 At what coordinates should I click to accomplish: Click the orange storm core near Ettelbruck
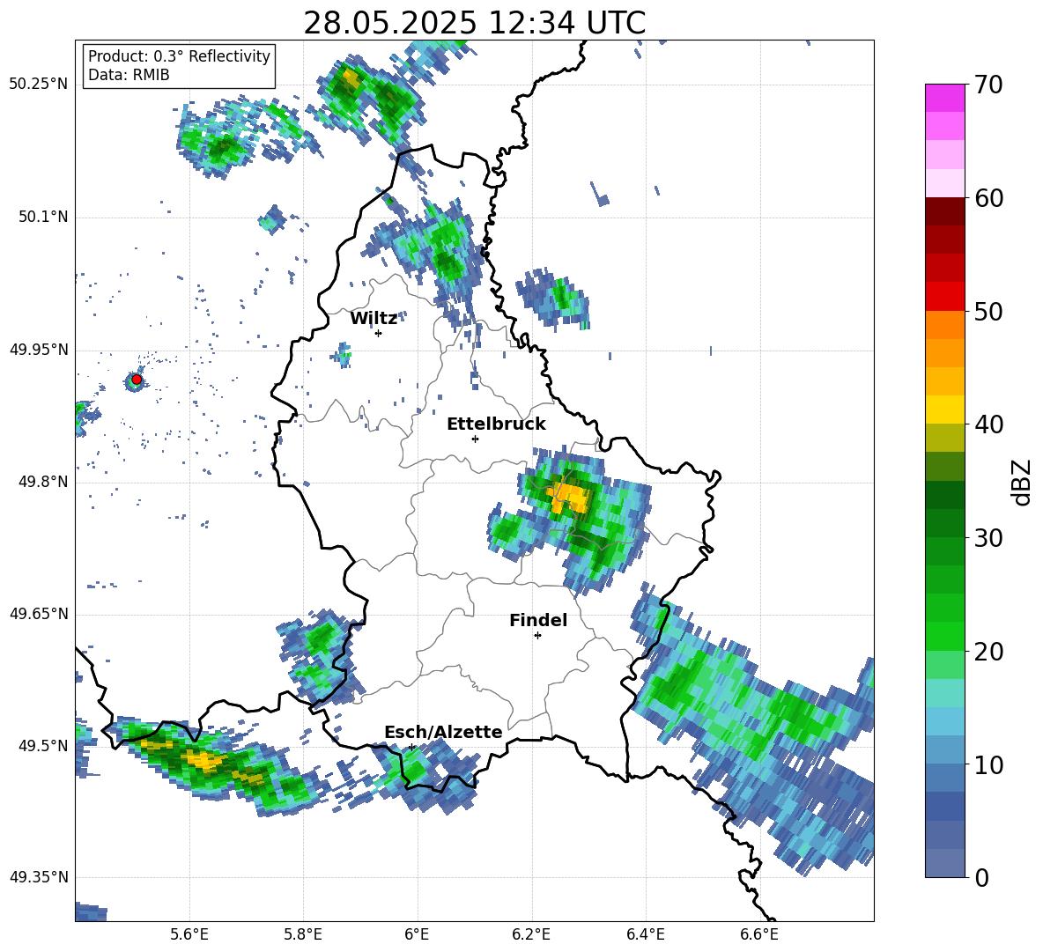coord(571,498)
